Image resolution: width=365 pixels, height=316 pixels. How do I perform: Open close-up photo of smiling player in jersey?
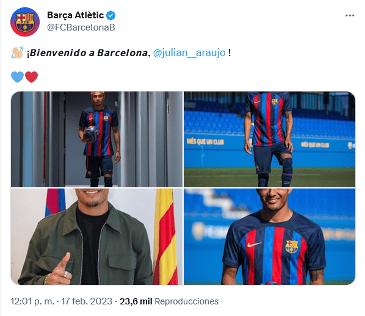269,237
